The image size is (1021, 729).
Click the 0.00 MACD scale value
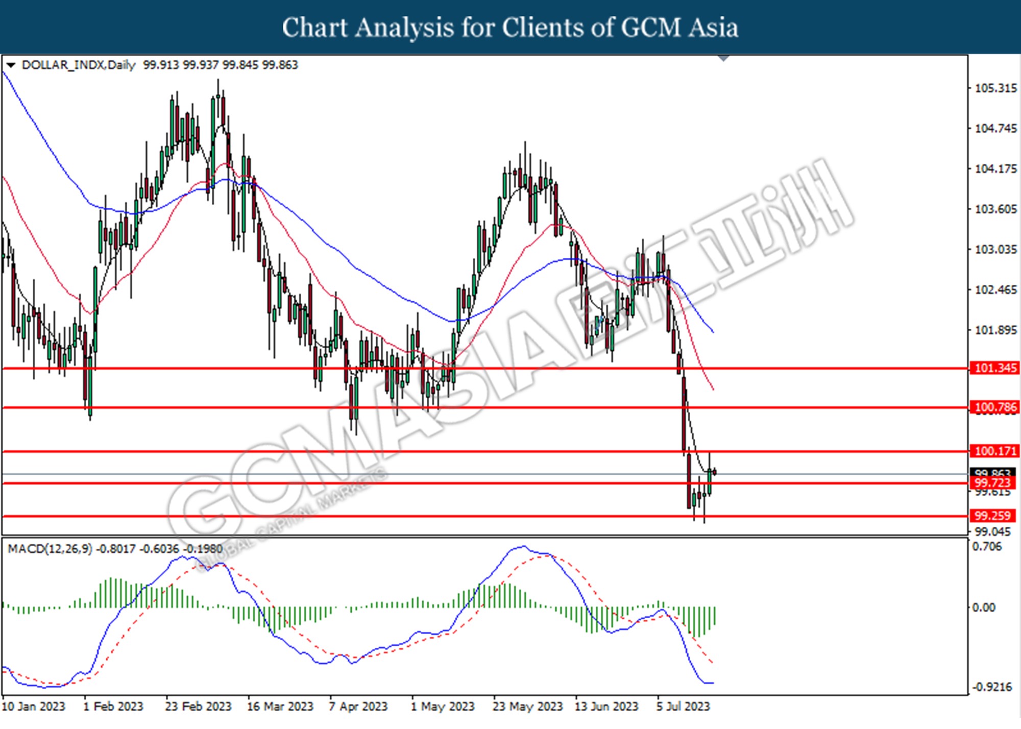[x=983, y=607]
